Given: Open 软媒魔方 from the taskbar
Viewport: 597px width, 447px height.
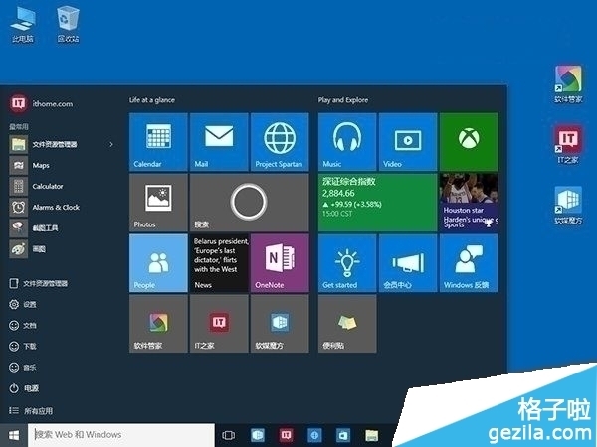Looking at the screenshot, I should click(258, 435).
